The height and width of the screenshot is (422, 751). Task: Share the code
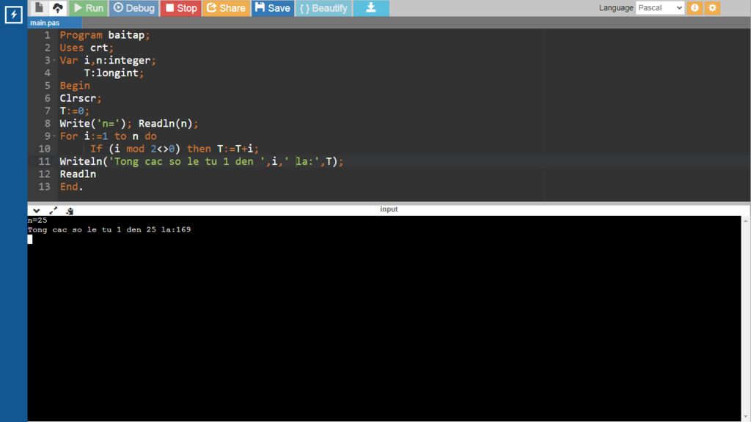(x=226, y=8)
